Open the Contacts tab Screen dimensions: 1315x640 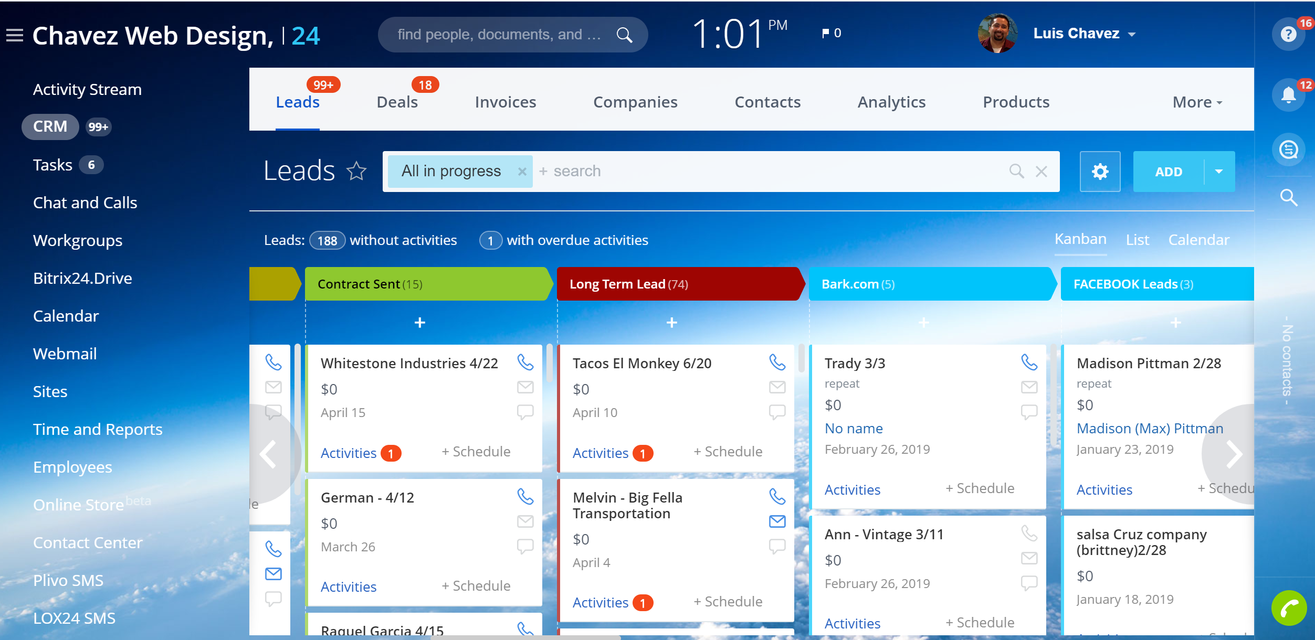click(767, 102)
